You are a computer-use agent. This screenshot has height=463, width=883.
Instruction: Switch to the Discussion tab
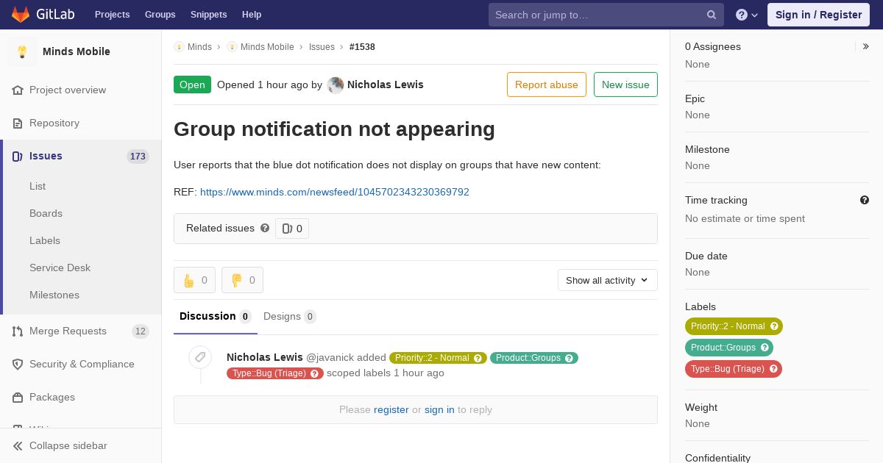pos(216,316)
